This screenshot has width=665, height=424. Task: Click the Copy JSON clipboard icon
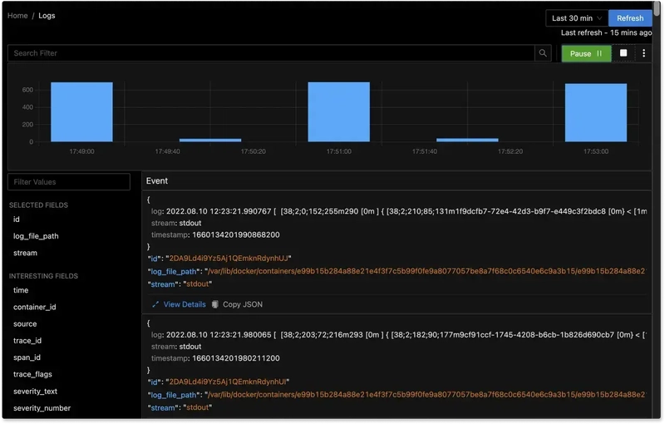pos(215,304)
